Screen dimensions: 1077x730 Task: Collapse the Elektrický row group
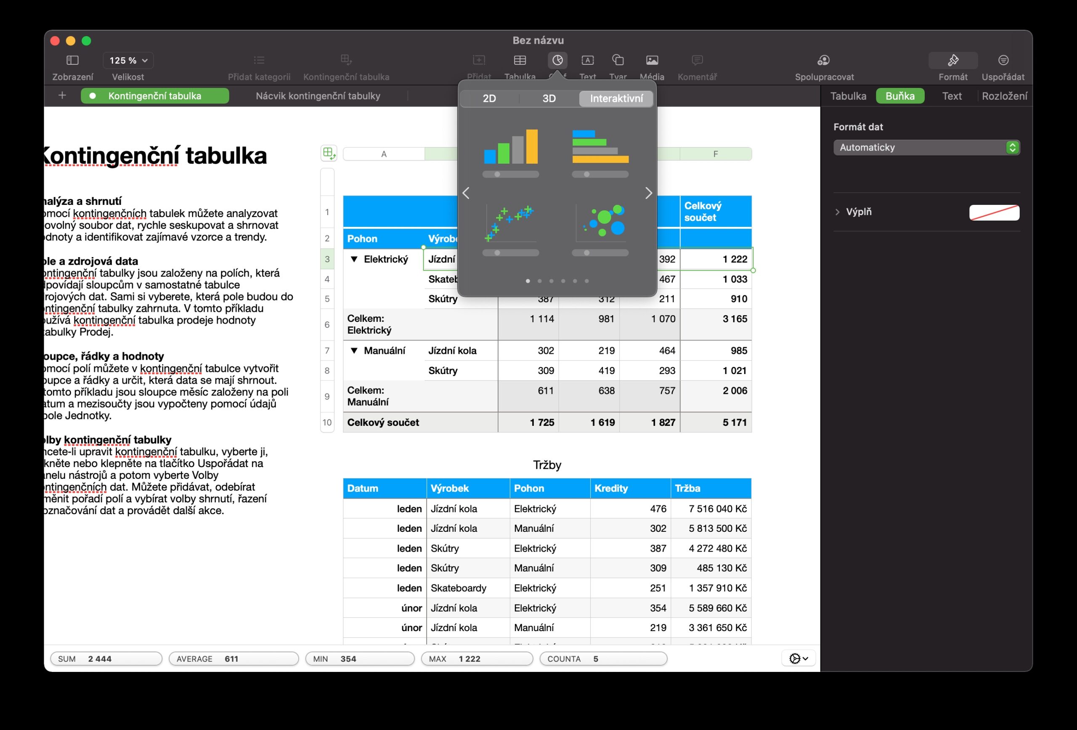pyautogui.click(x=354, y=259)
